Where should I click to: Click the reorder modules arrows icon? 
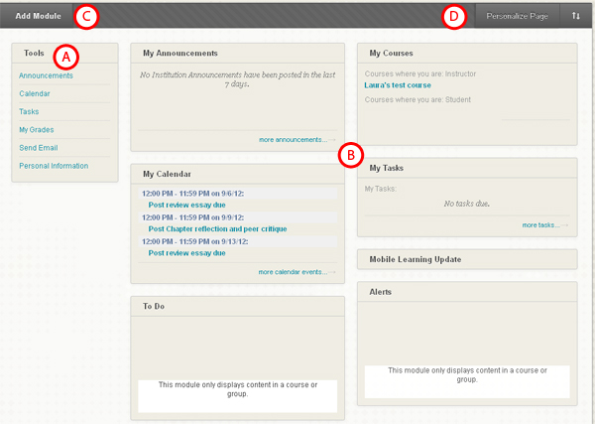pyautogui.click(x=576, y=17)
